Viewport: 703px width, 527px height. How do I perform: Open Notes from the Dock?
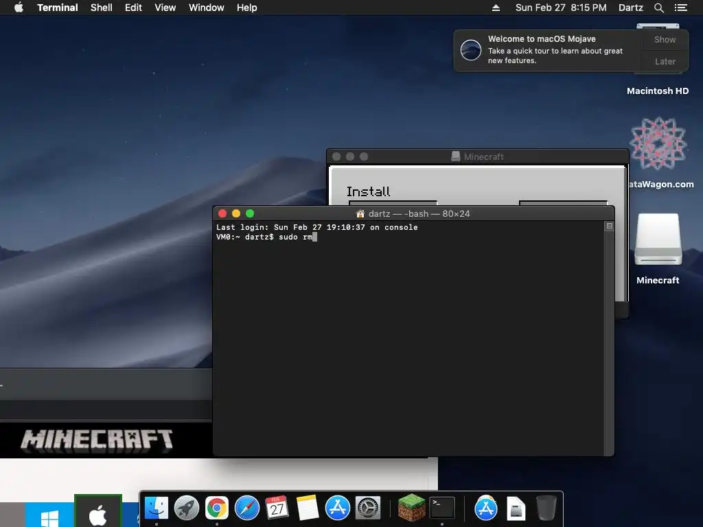click(x=307, y=508)
